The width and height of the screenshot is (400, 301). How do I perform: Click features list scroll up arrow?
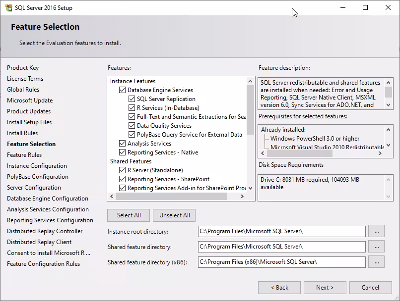[x=250, y=81]
